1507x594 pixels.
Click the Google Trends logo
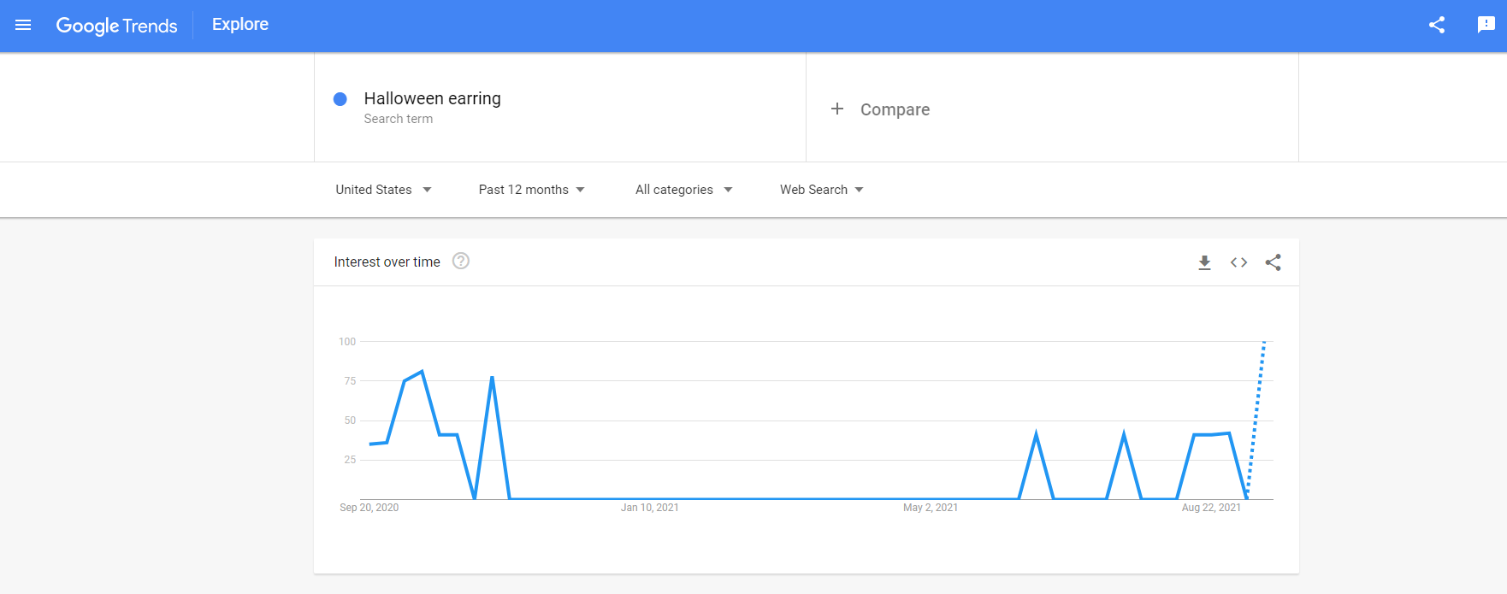point(116,26)
